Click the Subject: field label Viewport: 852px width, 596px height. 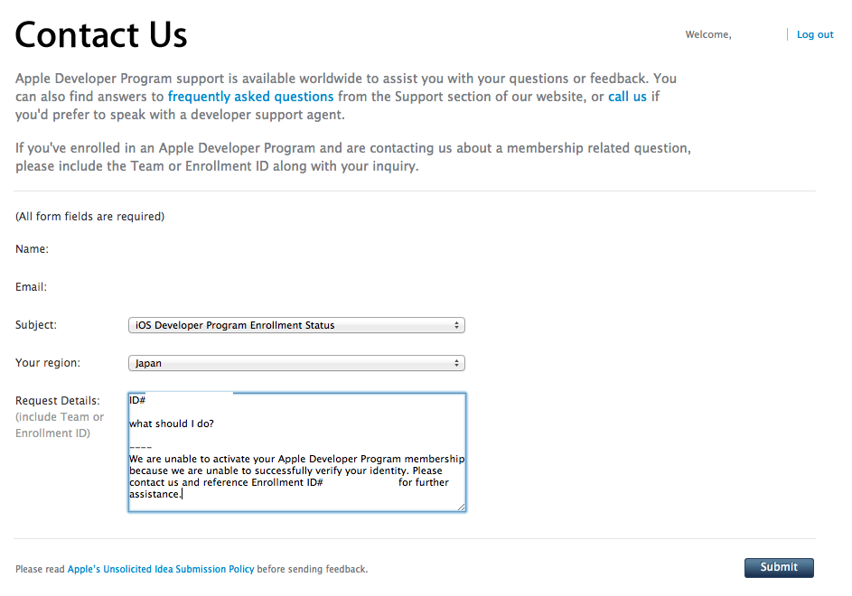point(36,325)
